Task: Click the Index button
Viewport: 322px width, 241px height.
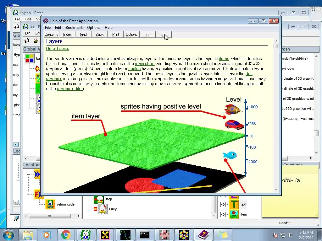Action: [x=67, y=35]
